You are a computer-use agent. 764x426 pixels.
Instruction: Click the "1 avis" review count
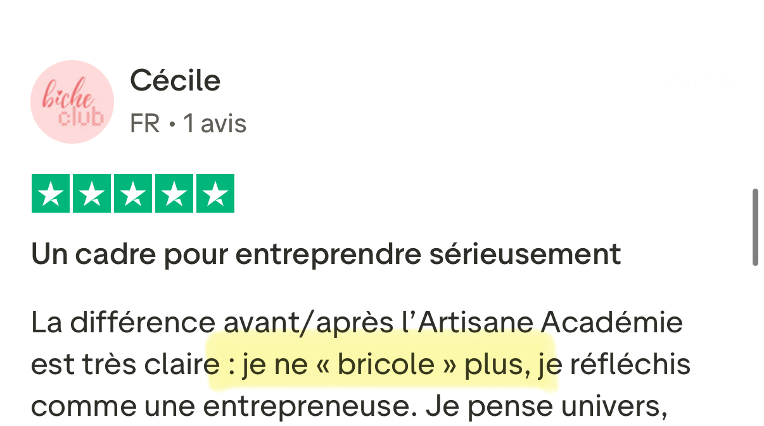pyautogui.click(x=215, y=123)
